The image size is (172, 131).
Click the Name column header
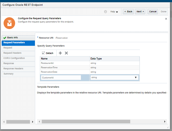pos(65,59)
